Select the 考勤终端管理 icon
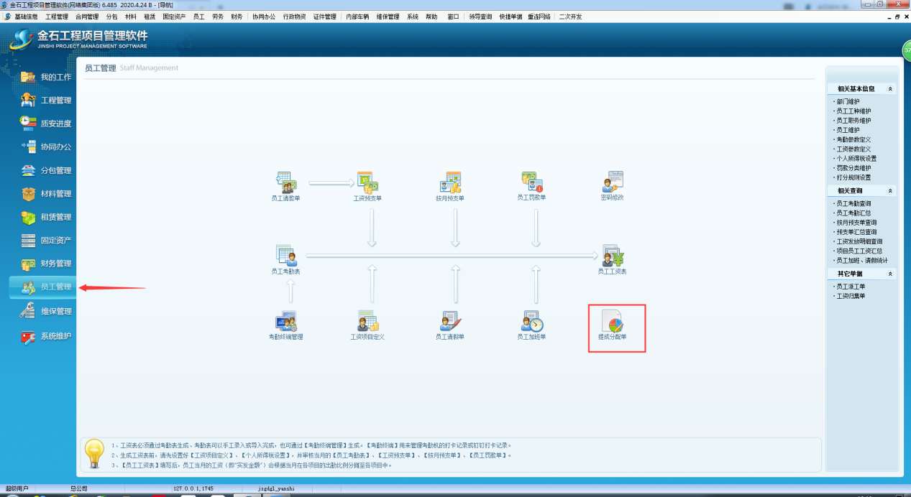The width and height of the screenshot is (911, 497). click(285, 322)
